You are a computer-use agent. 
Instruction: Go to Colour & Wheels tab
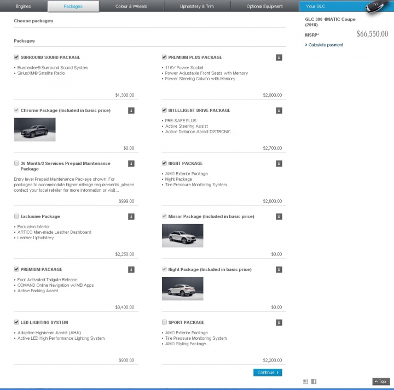pos(131,6)
